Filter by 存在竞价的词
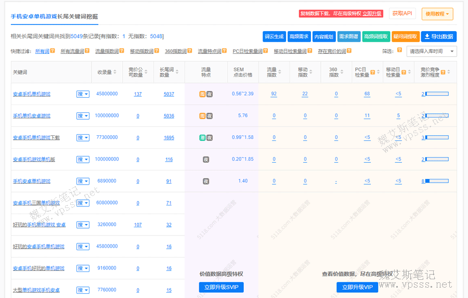 point(332,51)
